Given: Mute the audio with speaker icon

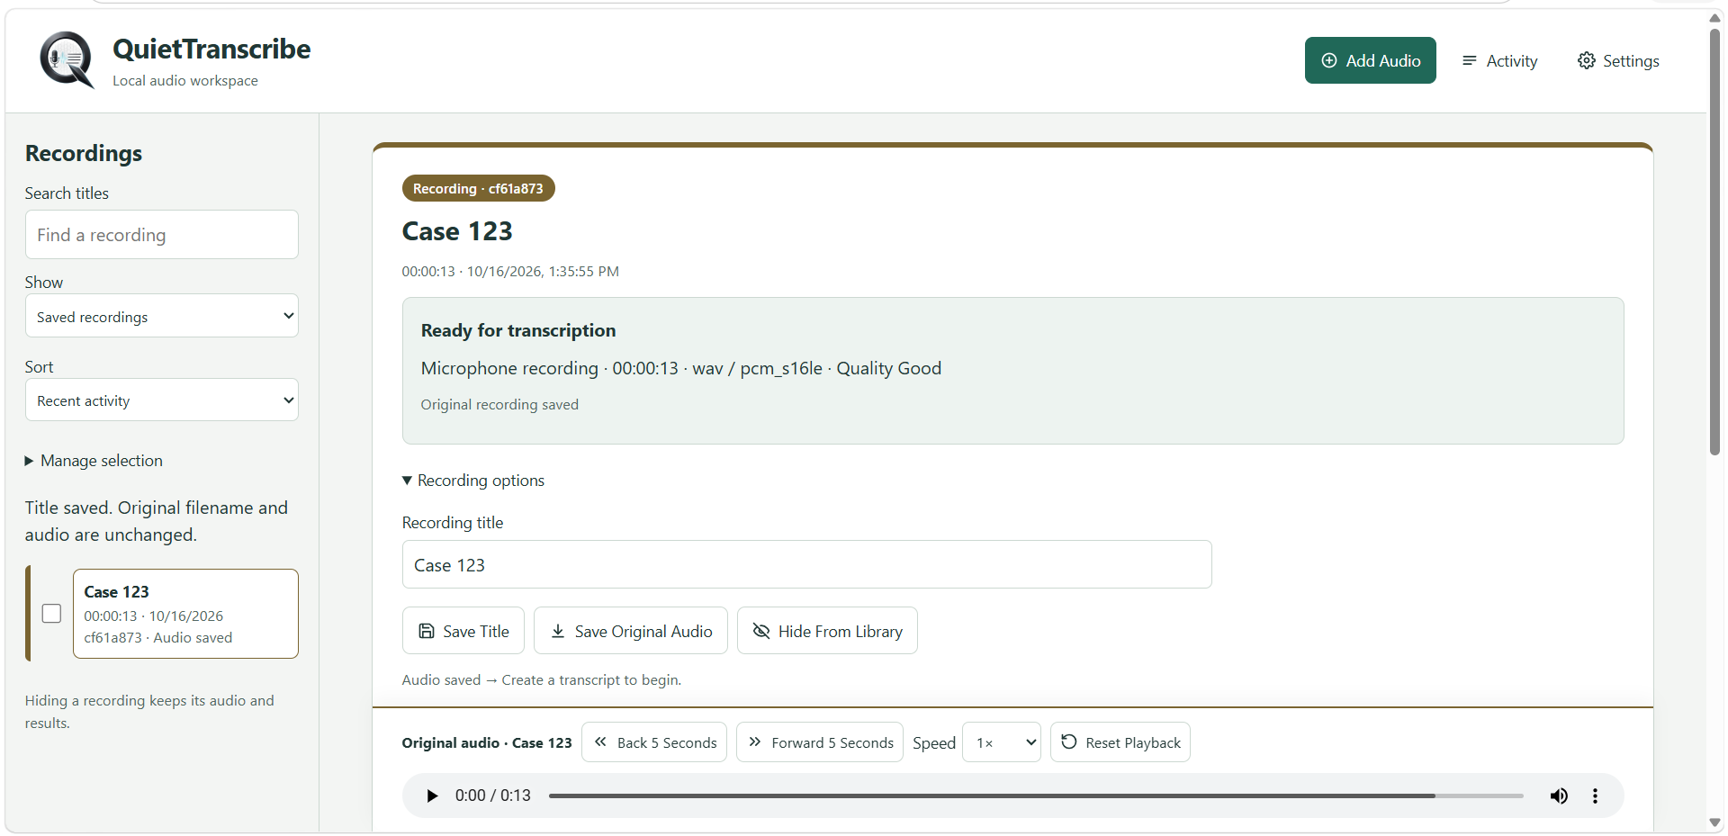Looking at the screenshot, I should 1559,796.
